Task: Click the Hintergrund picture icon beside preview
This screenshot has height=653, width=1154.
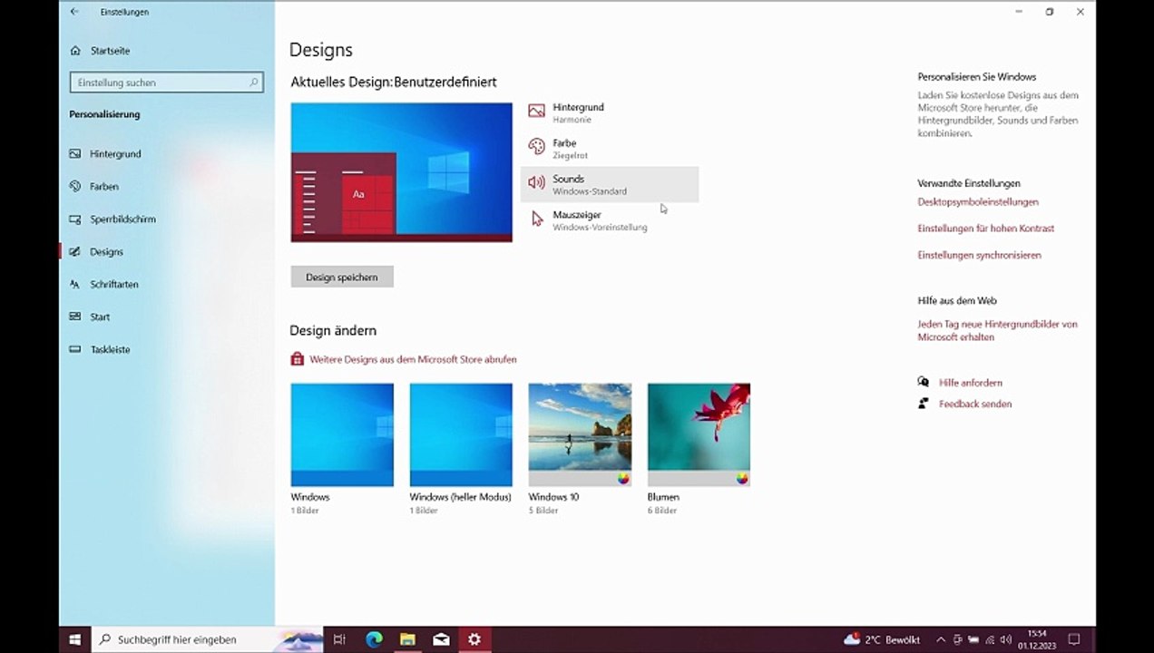Action: point(536,112)
